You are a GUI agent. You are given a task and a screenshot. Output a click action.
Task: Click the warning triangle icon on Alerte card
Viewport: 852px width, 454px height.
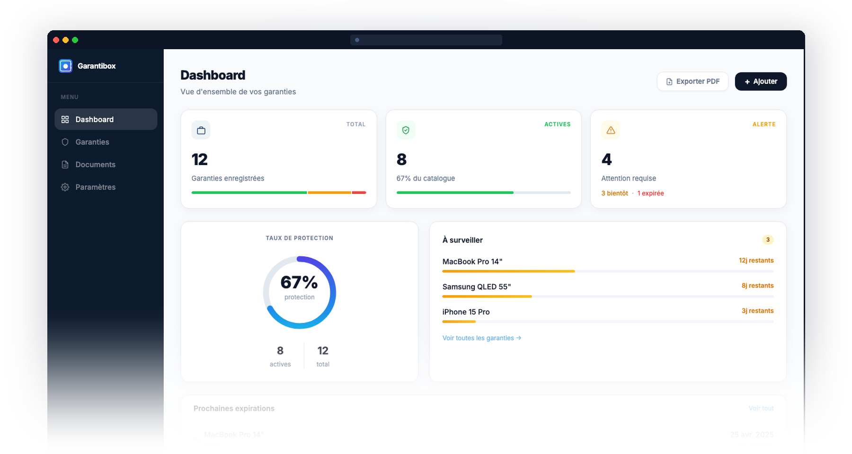pos(611,130)
